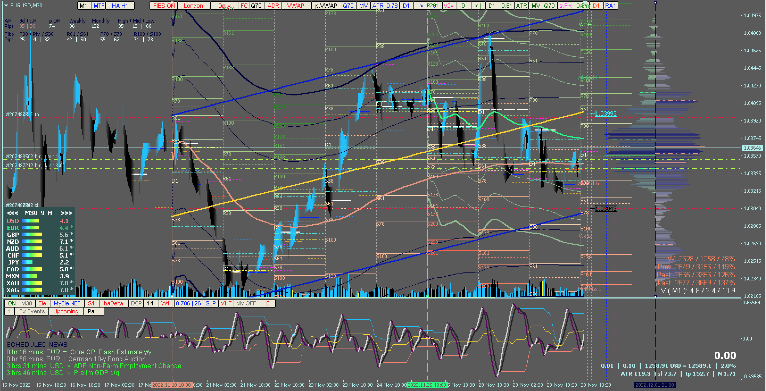Click the red 'E' button in indicator bar
Screen dimensions: 766x391
tap(268, 303)
